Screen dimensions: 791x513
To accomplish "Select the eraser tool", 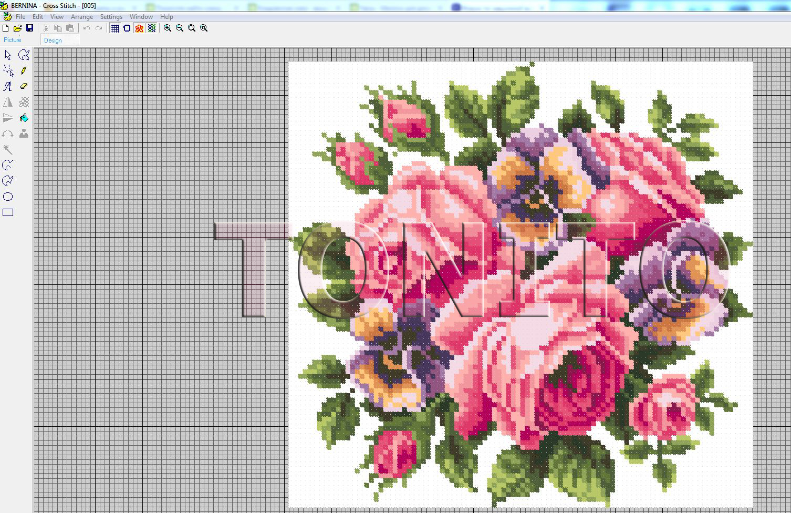I will 24,86.
